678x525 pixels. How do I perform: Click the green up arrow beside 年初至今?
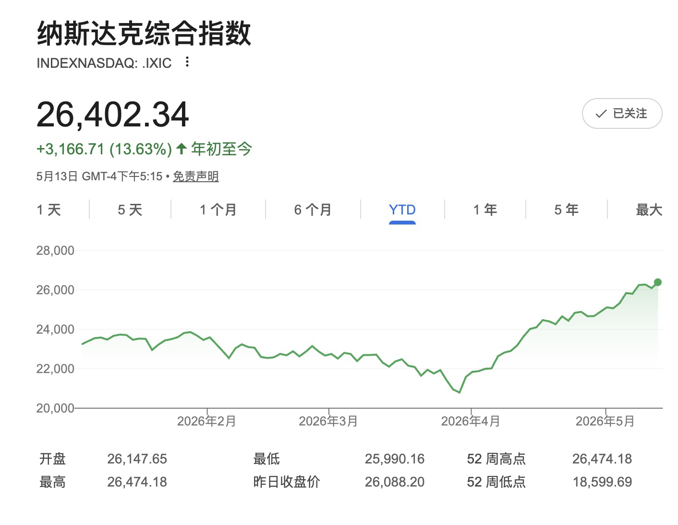click(181, 149)
